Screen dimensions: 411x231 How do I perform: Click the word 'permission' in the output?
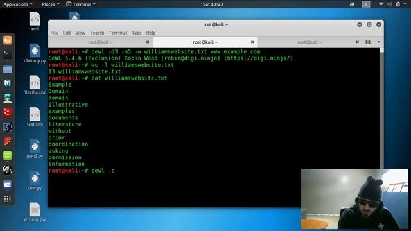pyautogui.click(x=65, y=157)
